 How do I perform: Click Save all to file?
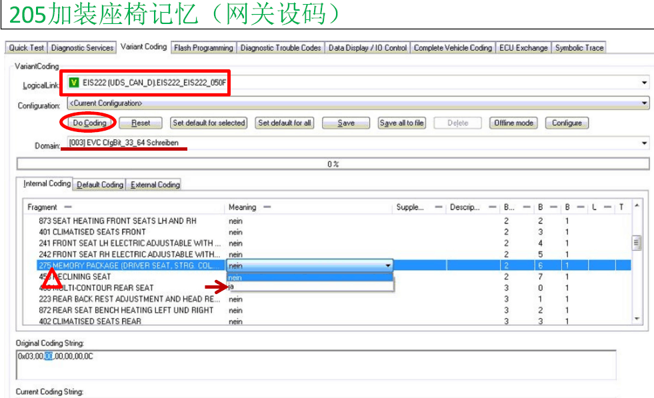401,123
